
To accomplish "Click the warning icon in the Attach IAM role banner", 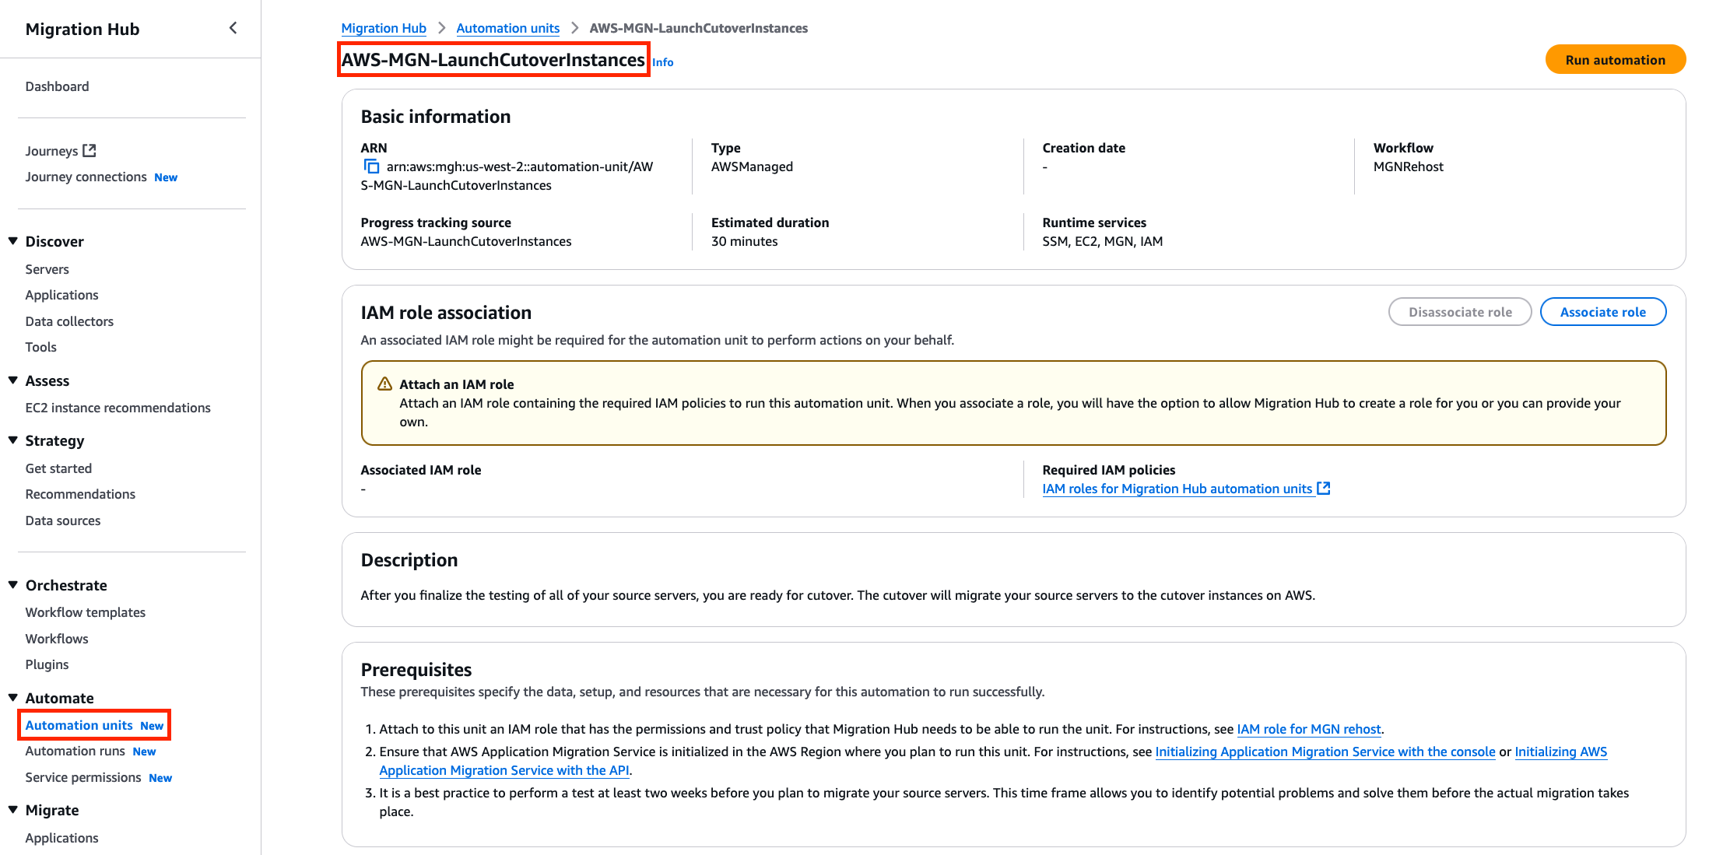I will 384,384.
